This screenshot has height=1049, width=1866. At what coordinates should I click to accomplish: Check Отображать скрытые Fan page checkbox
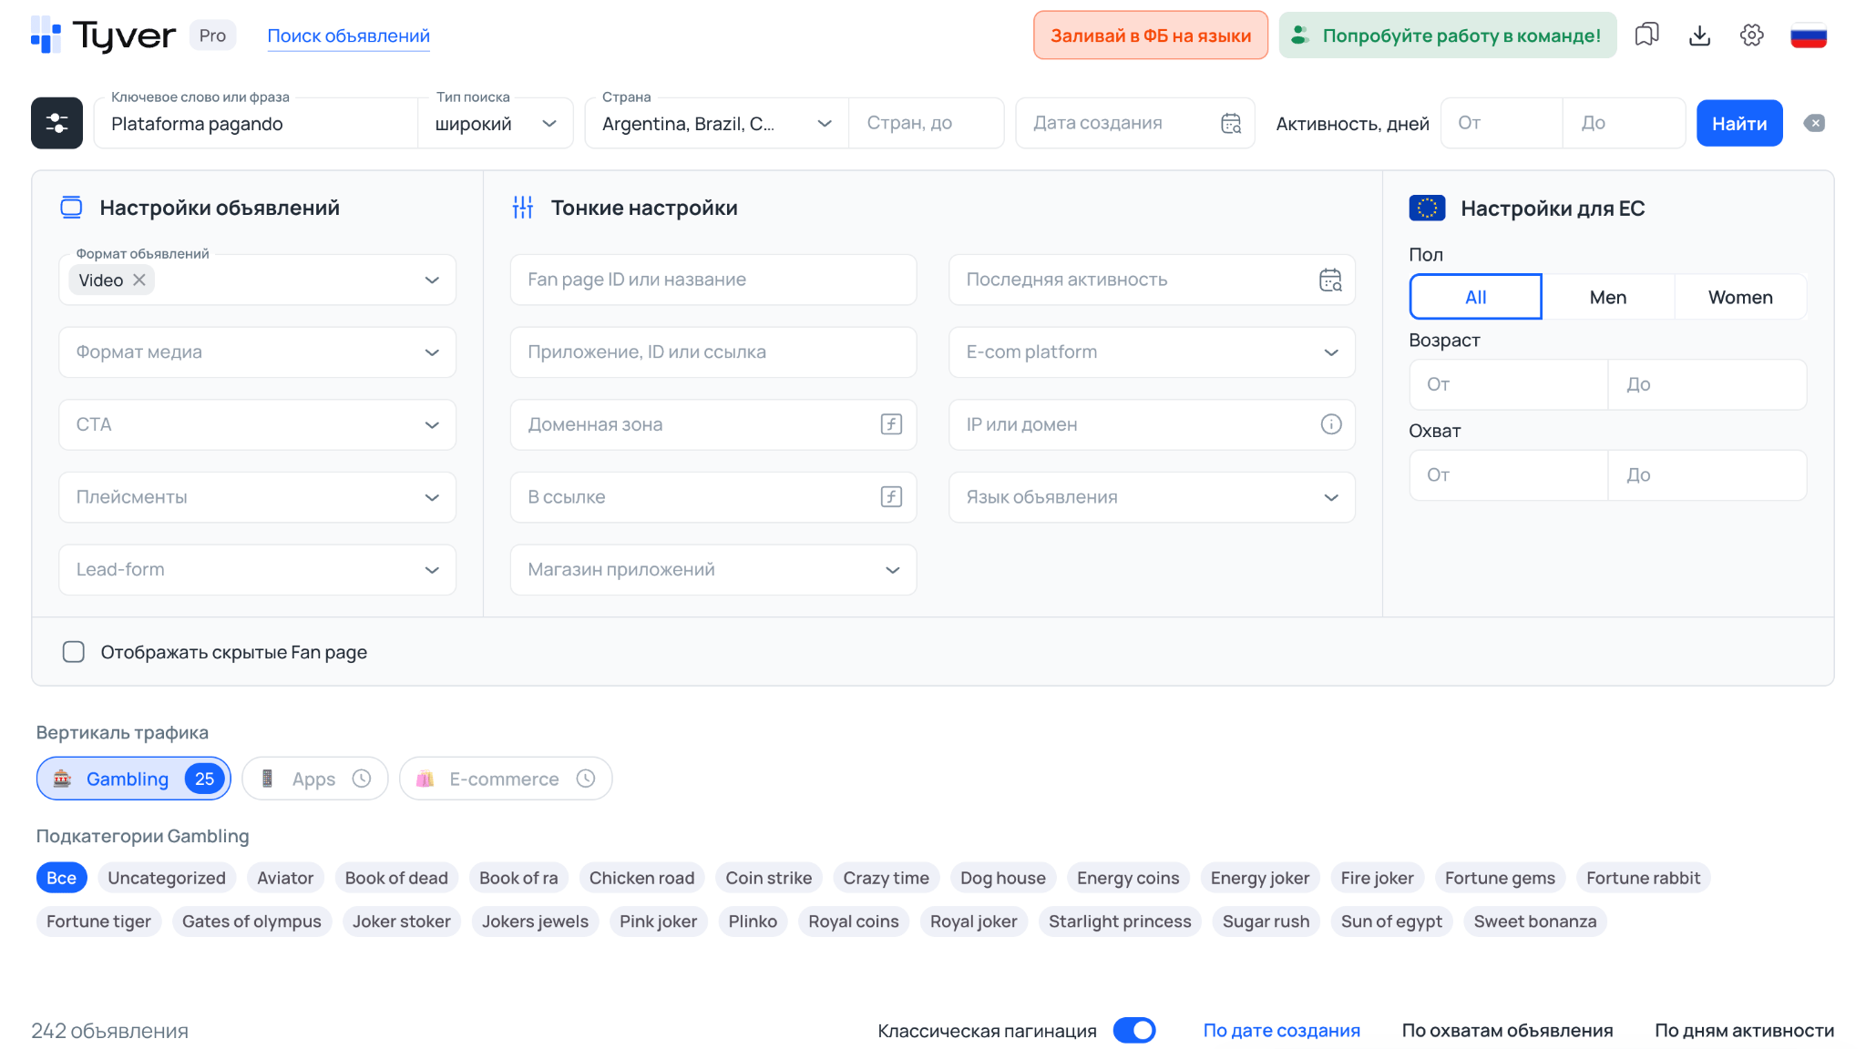pyautogui.click(x=74, y=652)
